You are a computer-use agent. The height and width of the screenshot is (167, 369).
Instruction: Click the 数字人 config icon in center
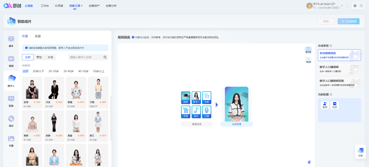pos(196,98)
